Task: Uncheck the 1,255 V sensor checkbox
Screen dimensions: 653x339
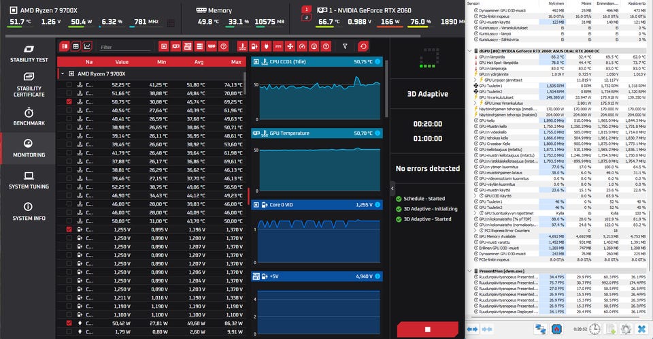Action: pos(69,229)
